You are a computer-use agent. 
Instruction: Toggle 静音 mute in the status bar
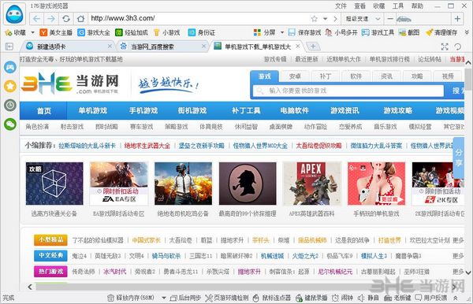(x=368, y=298)
